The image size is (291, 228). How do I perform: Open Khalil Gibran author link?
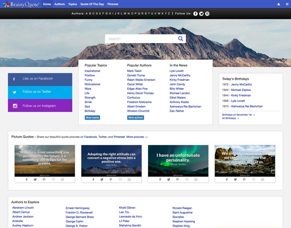(127, 208)
